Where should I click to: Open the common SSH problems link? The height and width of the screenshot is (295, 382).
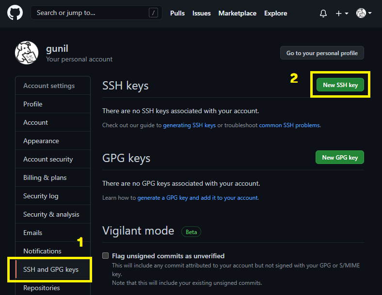(x=289, y=125)
